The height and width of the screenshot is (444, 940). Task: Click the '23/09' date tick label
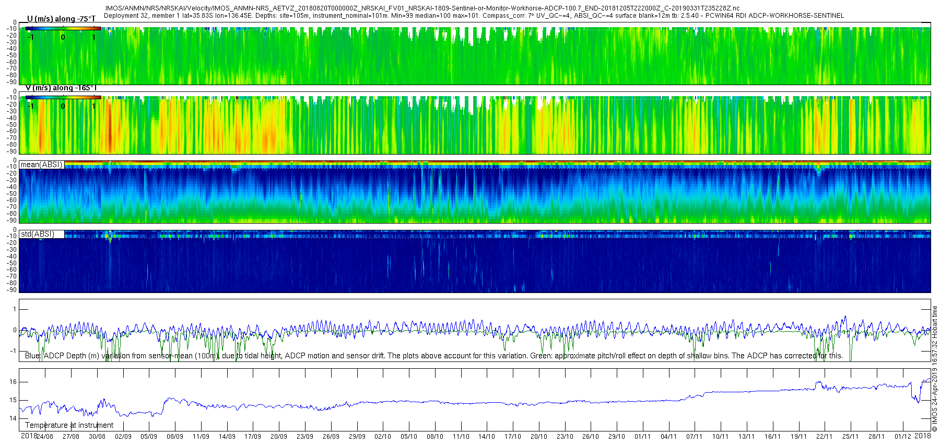305,437
